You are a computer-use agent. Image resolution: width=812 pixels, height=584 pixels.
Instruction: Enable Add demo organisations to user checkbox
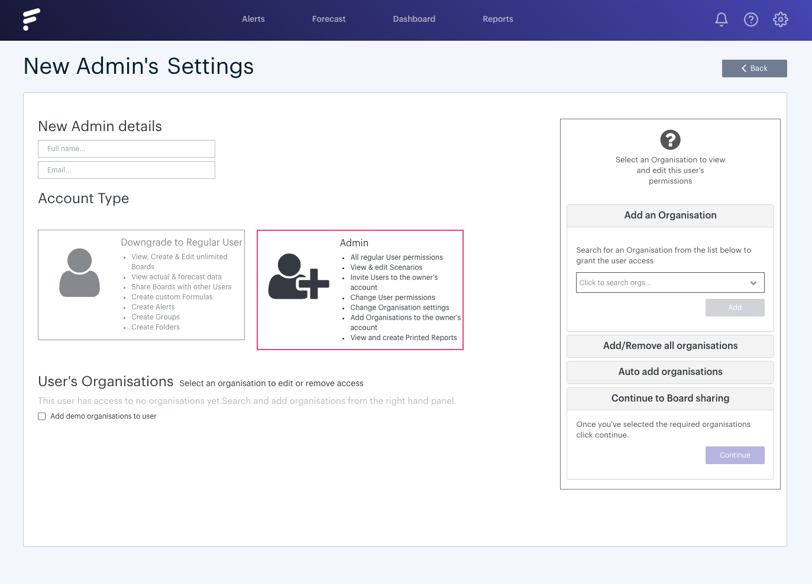[42, 416]
